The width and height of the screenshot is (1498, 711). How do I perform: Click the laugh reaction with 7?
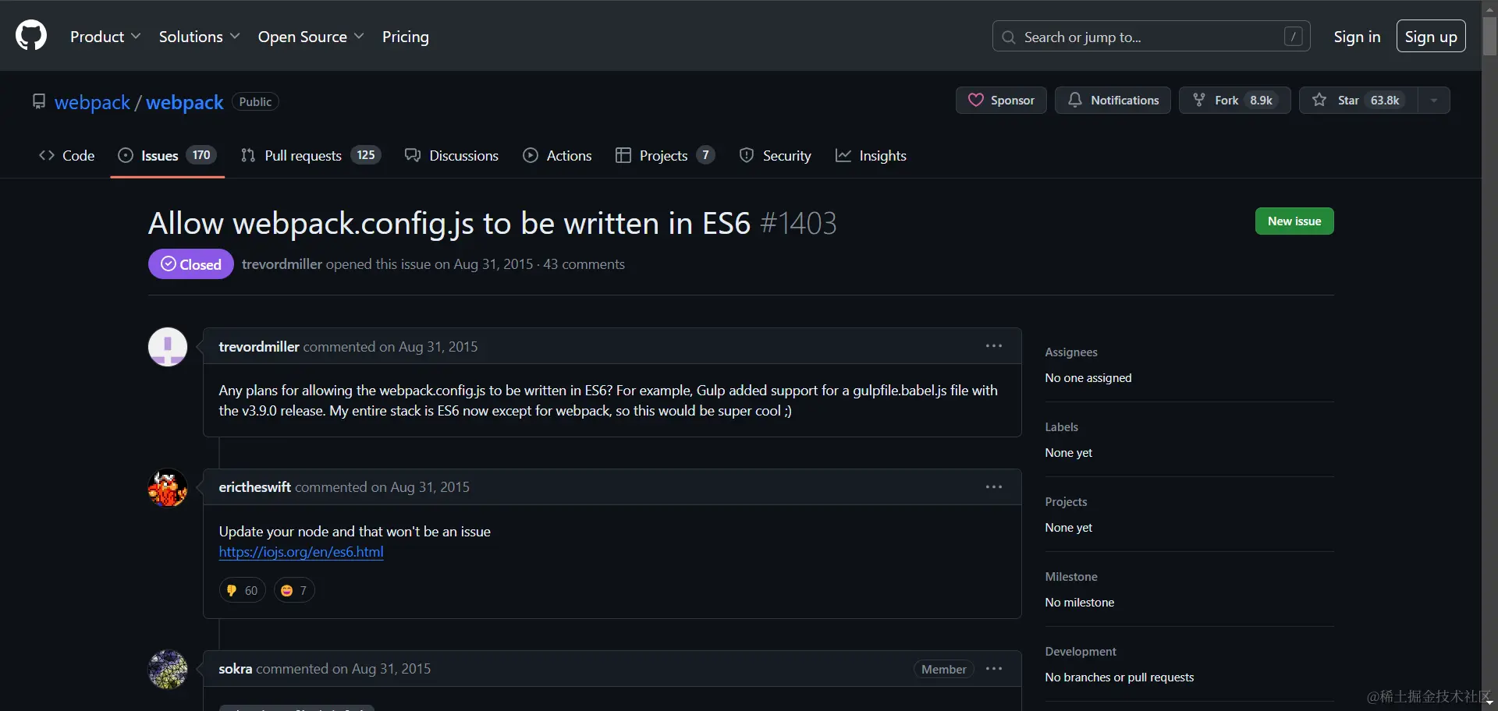294,591
